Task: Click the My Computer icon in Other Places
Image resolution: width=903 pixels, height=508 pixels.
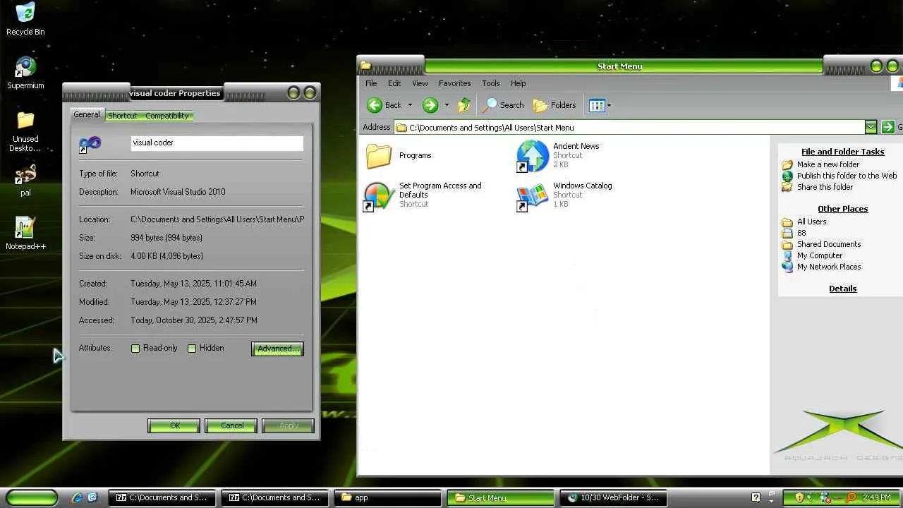Action: (x=787, y=255)
